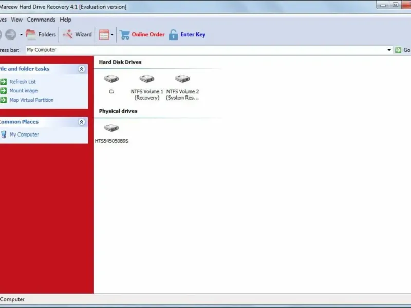The width and height of the screenshot is (411, 308).
Task: Click the Online Order link
Action: tap(148, 34)
